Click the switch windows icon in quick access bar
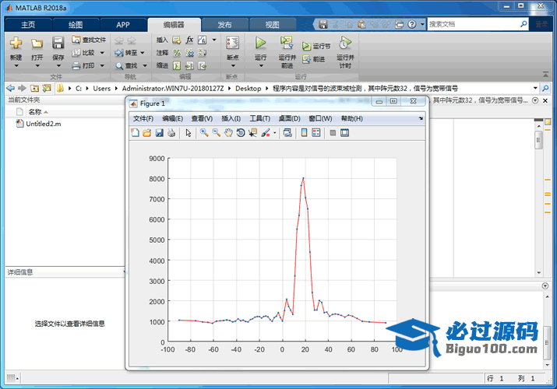Image resolution: width=557 pixels, height=389 pixels. tap(400, 24)
